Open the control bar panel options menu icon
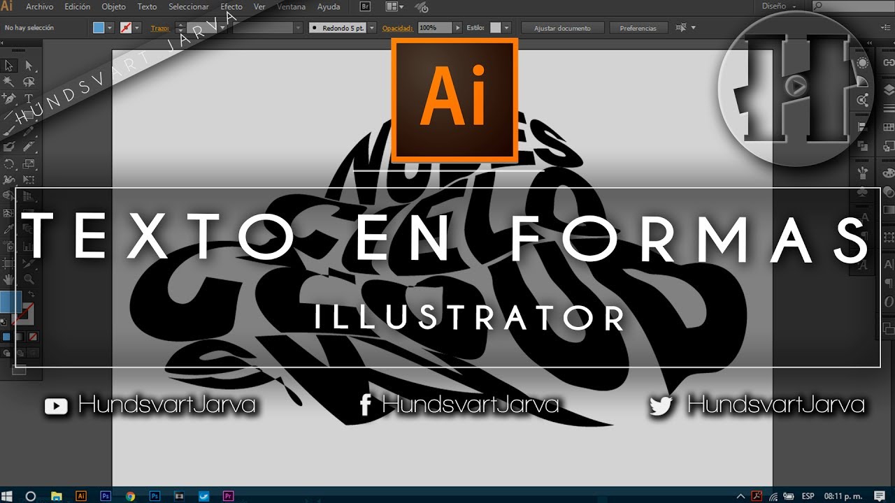The image size is (895, 503). [886, 28]
